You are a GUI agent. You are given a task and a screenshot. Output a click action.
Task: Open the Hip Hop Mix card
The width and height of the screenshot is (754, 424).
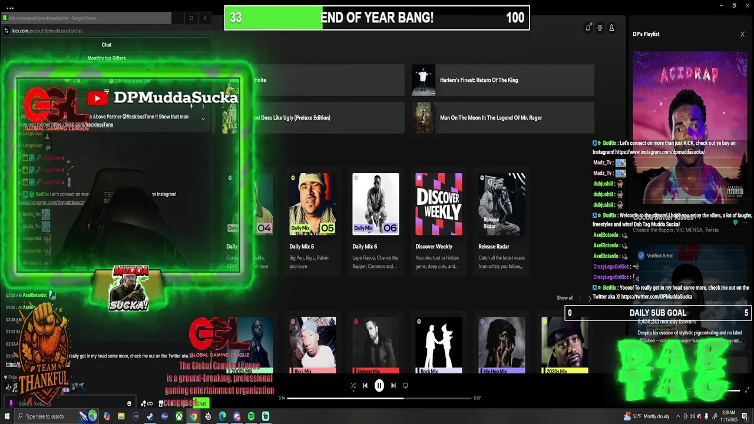[x=502, y=345]
